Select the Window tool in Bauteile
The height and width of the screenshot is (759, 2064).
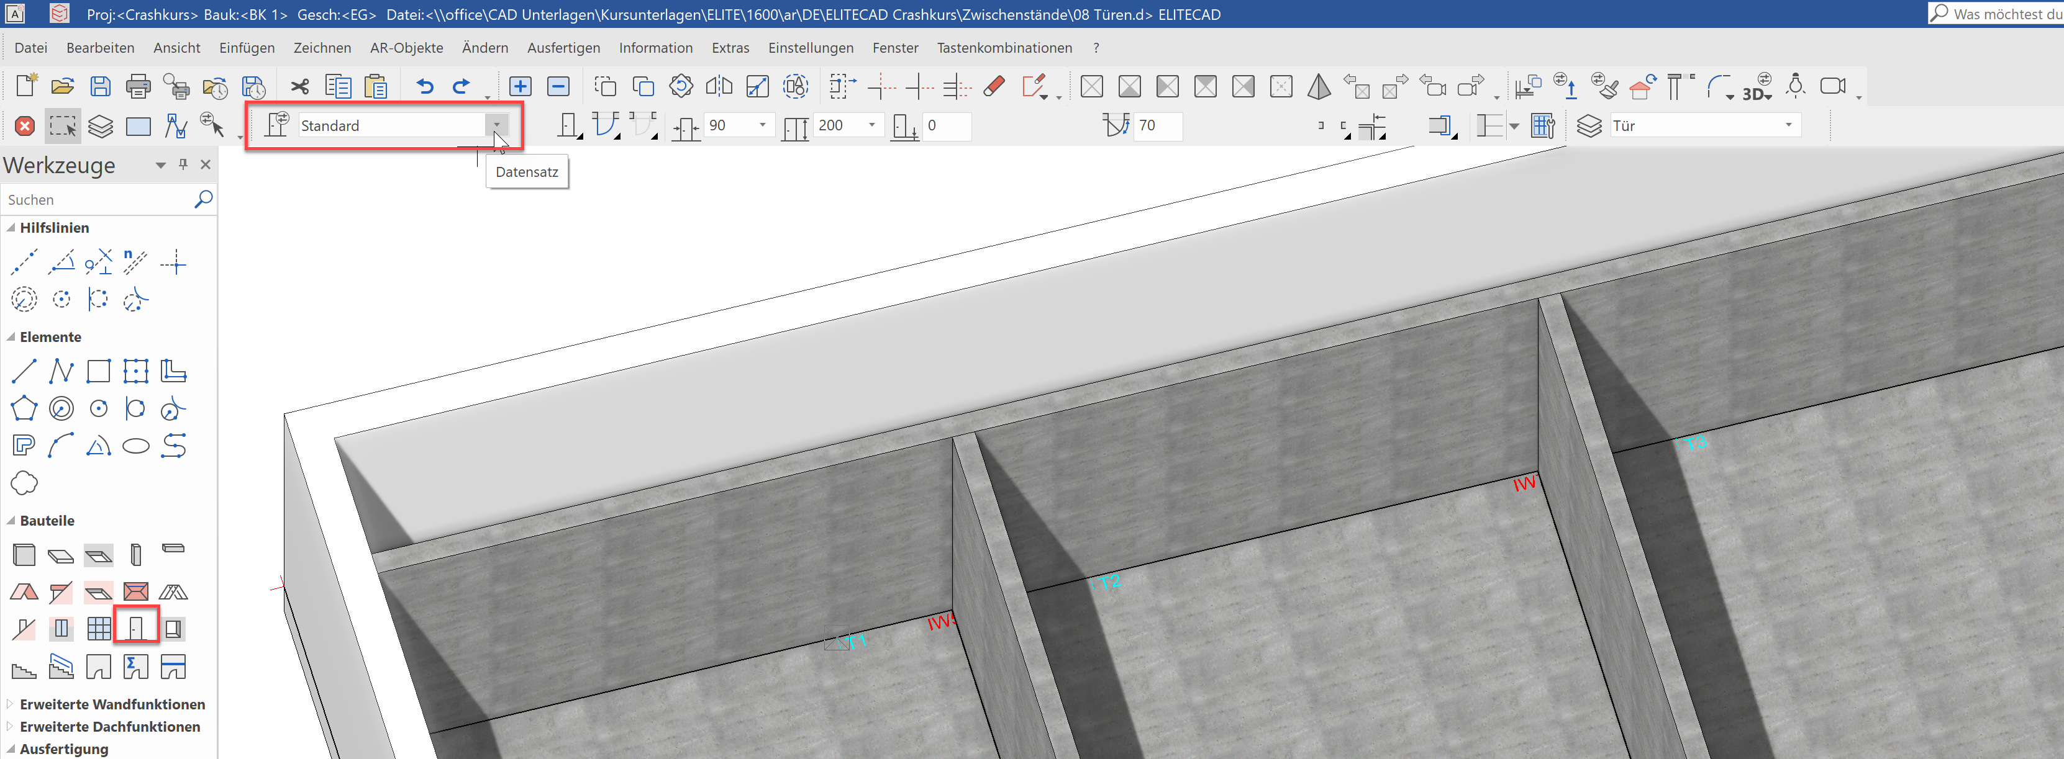(x=61, y=629)
